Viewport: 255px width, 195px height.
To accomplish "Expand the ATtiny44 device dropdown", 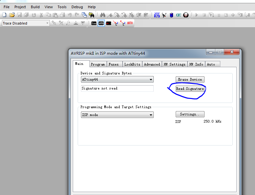I will (x=117, y=79).
